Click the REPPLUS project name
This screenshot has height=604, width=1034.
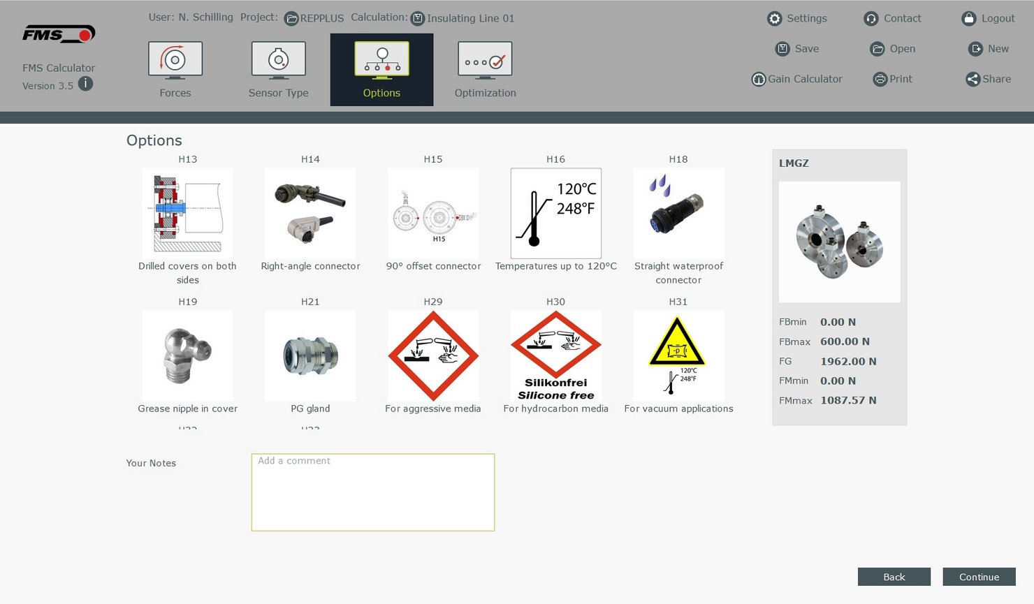[x=322, y=19]
